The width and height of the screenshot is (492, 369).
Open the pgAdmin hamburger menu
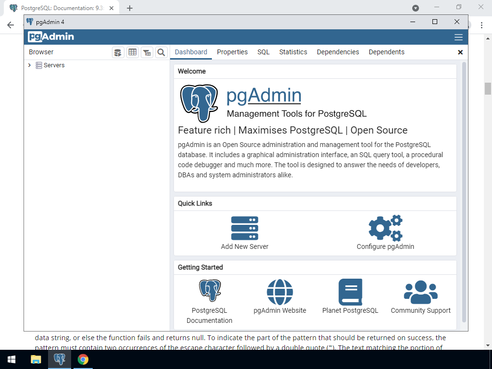tap(458, 37)
